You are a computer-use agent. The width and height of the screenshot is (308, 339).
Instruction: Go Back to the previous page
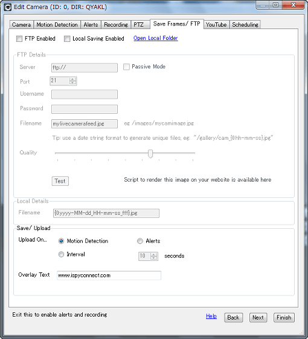(x=233, y=318)
